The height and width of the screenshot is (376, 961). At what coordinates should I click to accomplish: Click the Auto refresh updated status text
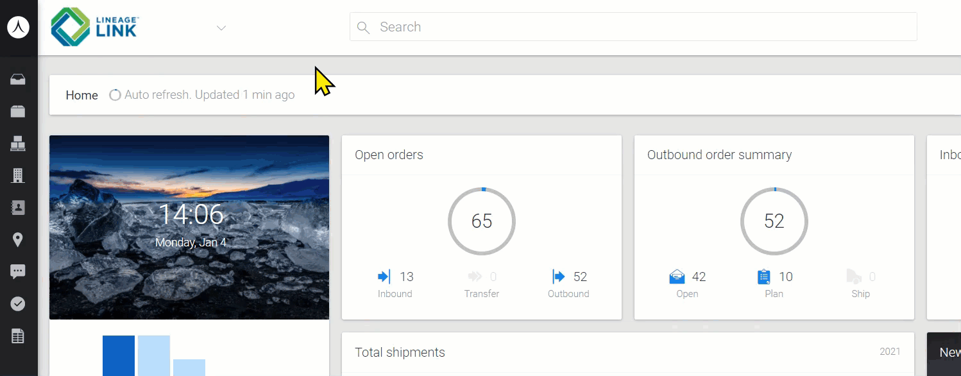[210, 95]
